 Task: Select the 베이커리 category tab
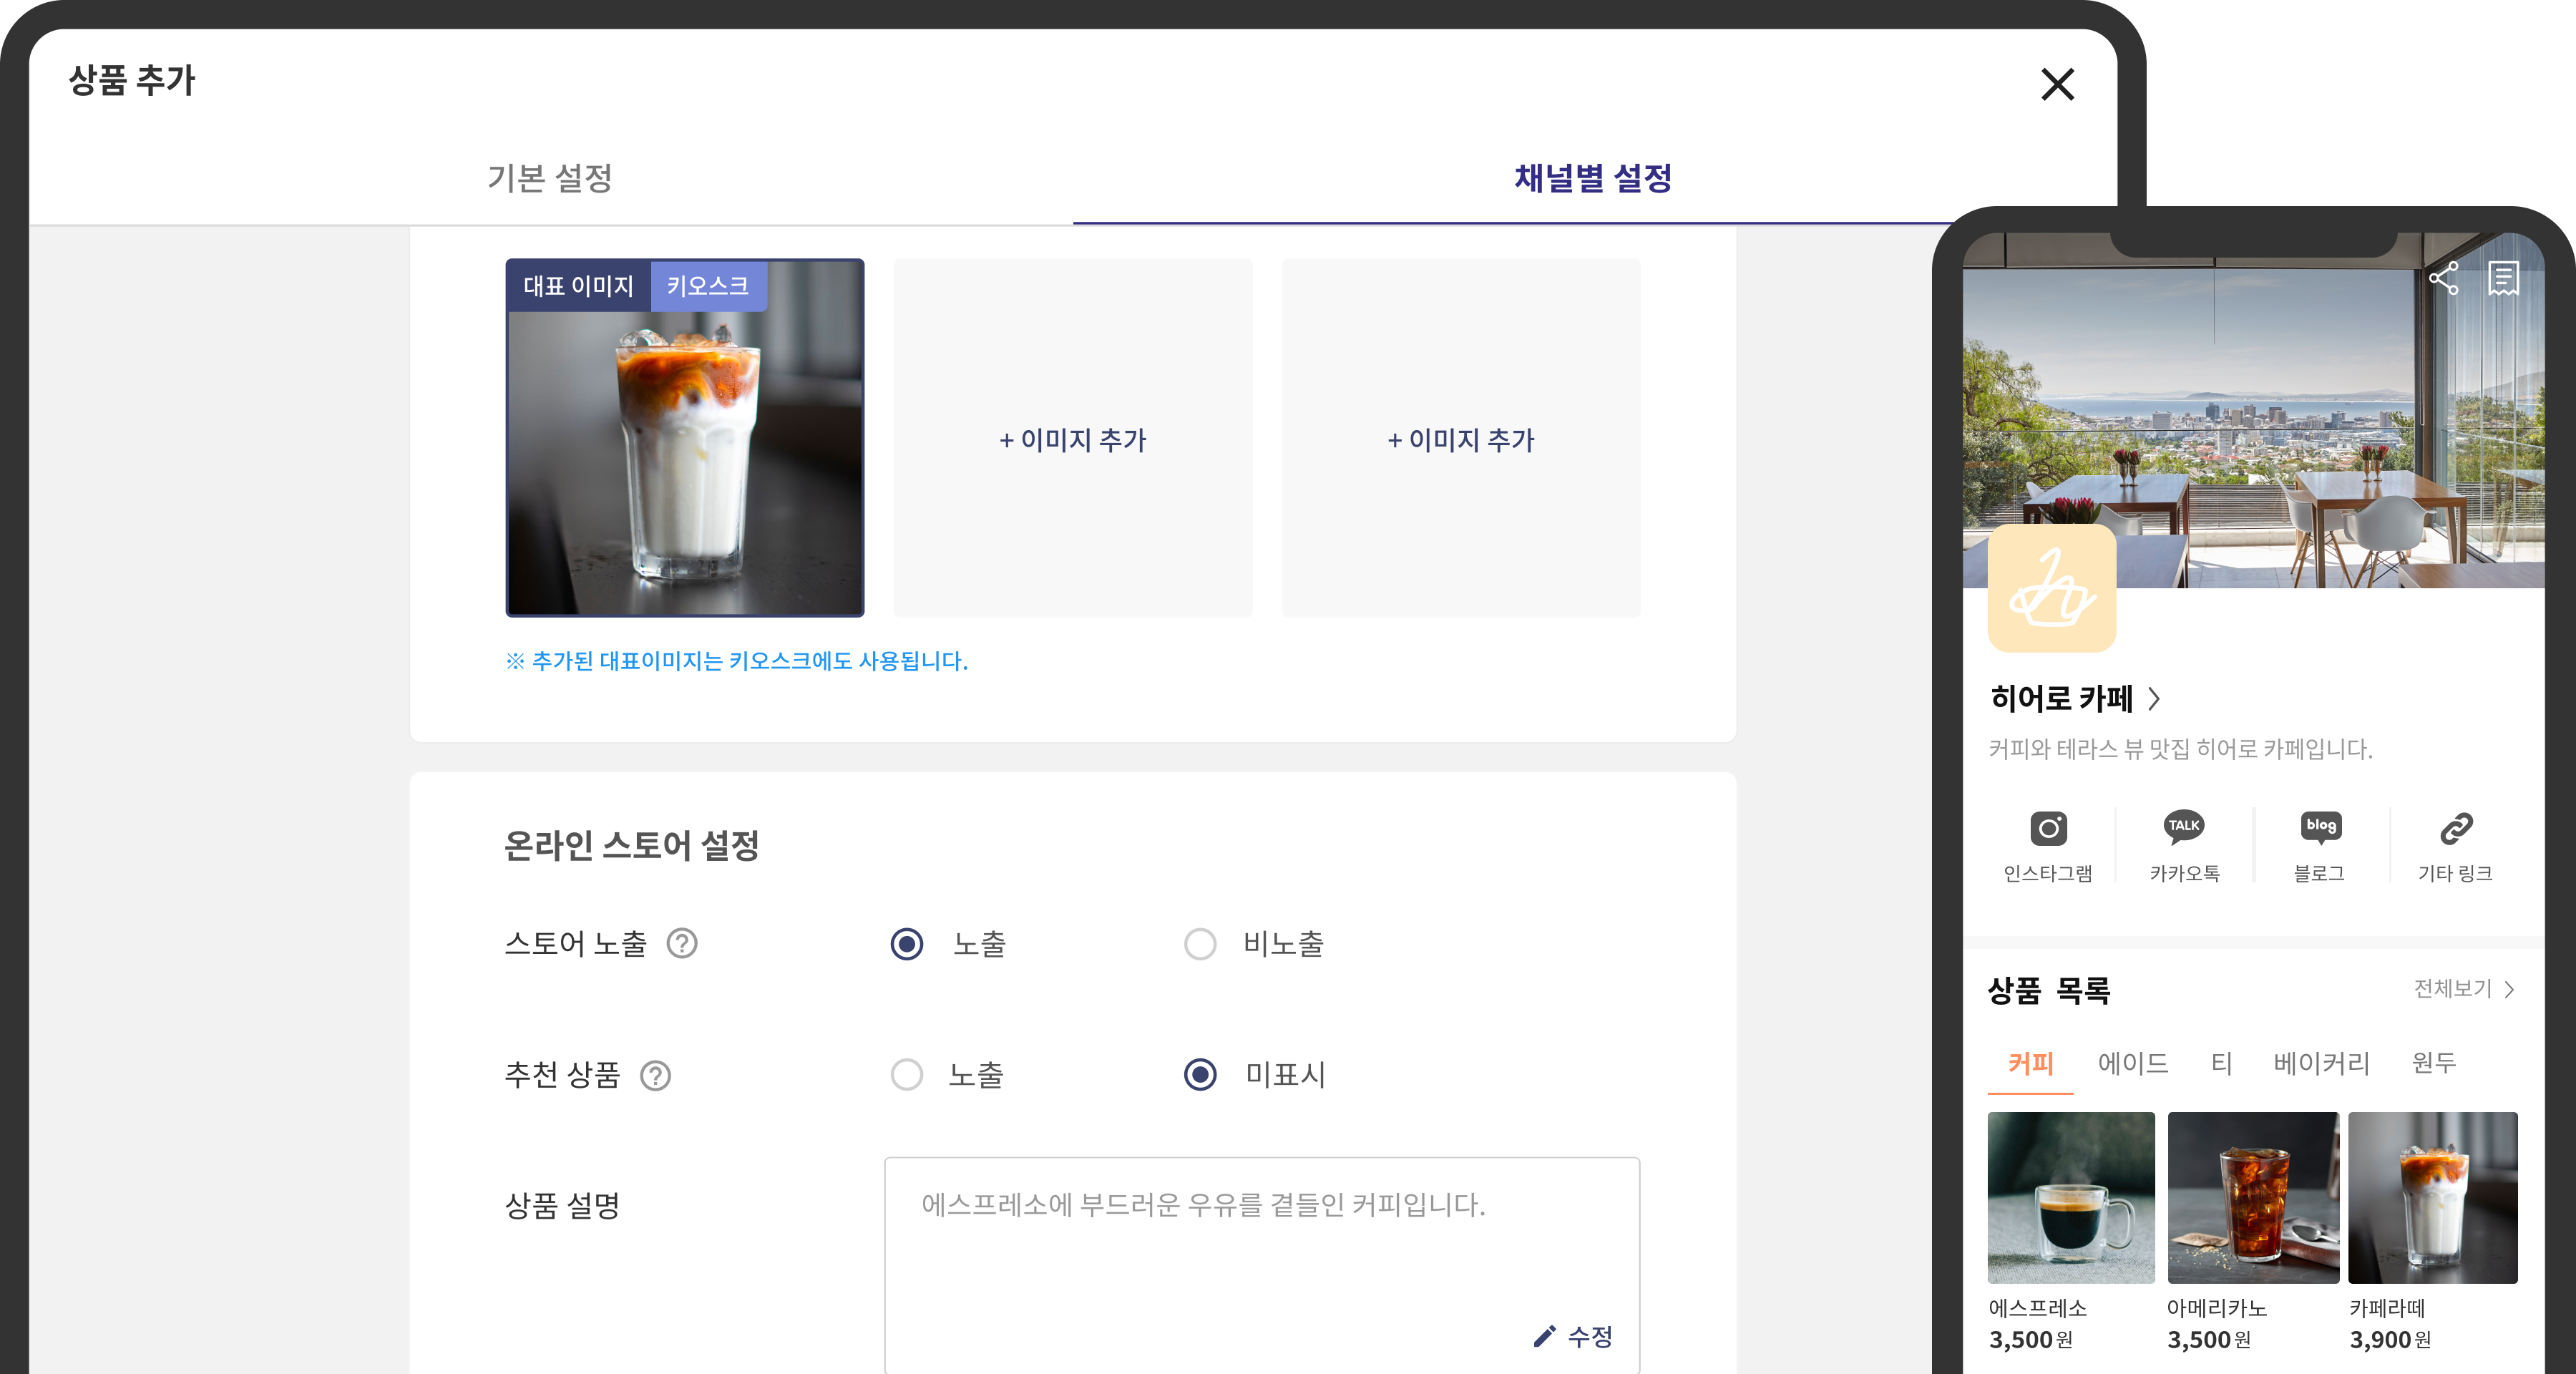tap(2321, 1063)
